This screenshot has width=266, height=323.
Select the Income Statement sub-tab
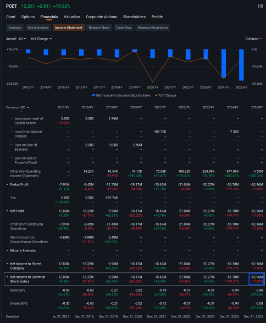(x=69, y=28)
